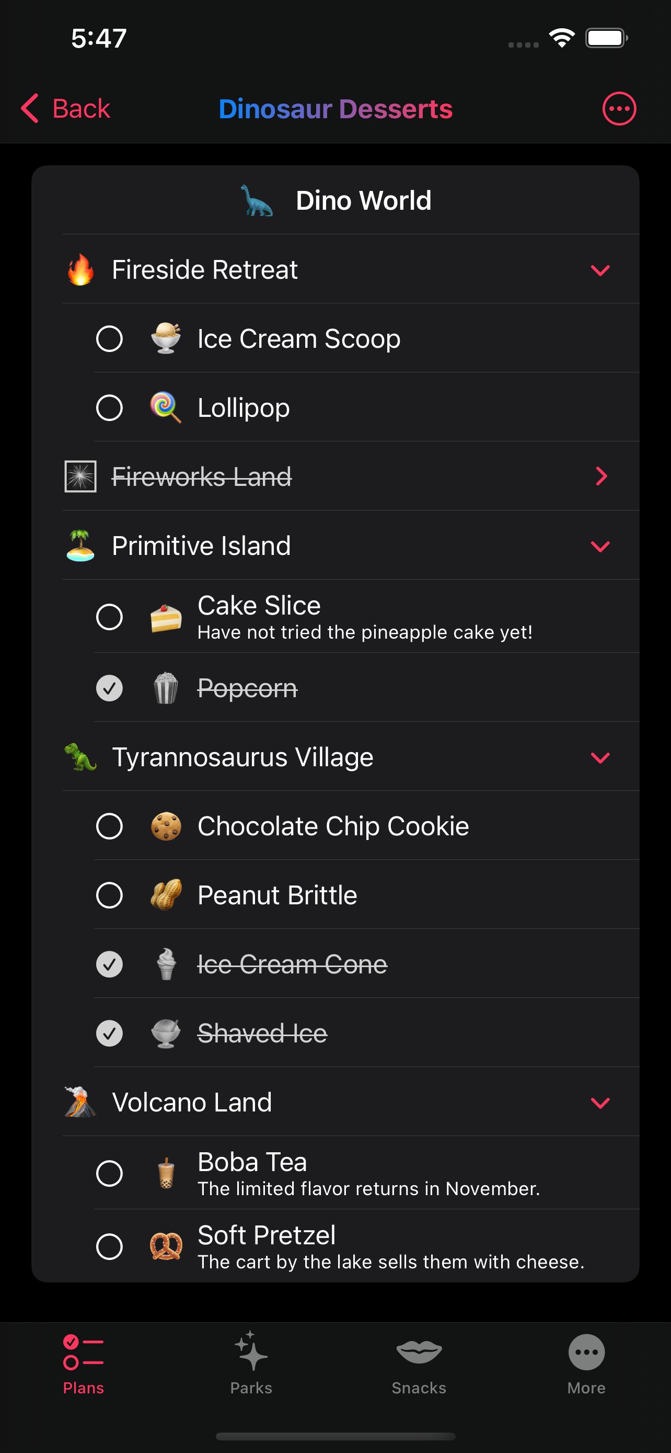Switch to the Snacks tab
Image resolution: width=671 pixels, height=1453 pixels.
tap(419, 1363)
